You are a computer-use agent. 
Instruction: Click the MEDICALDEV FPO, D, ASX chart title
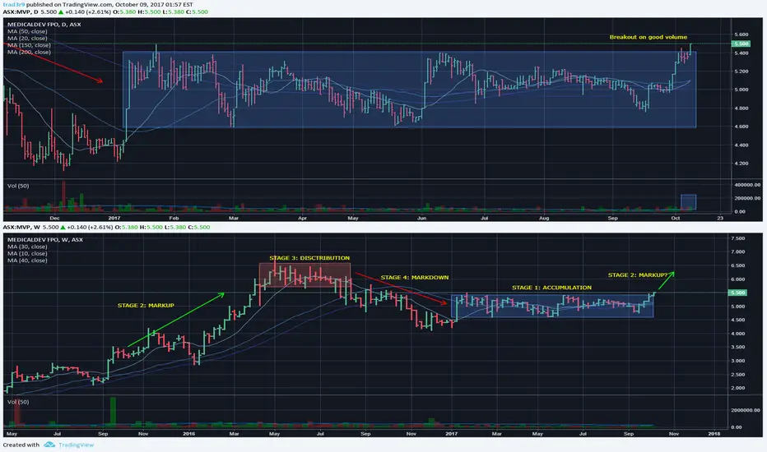[44, 25]
